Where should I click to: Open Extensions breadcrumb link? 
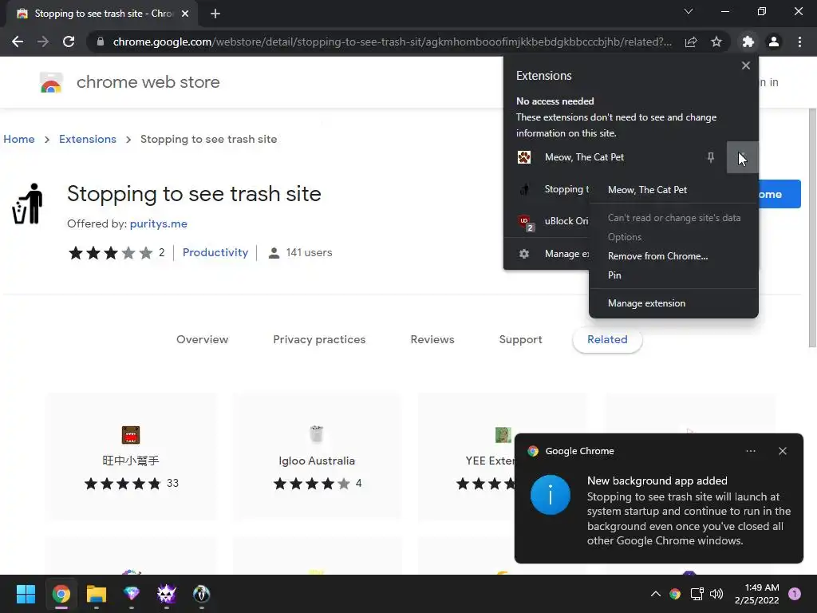tap(88, 139)
